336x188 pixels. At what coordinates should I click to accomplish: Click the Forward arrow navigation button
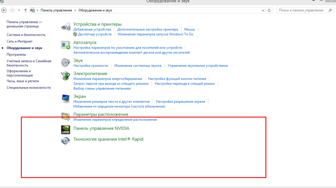(12, 10)
